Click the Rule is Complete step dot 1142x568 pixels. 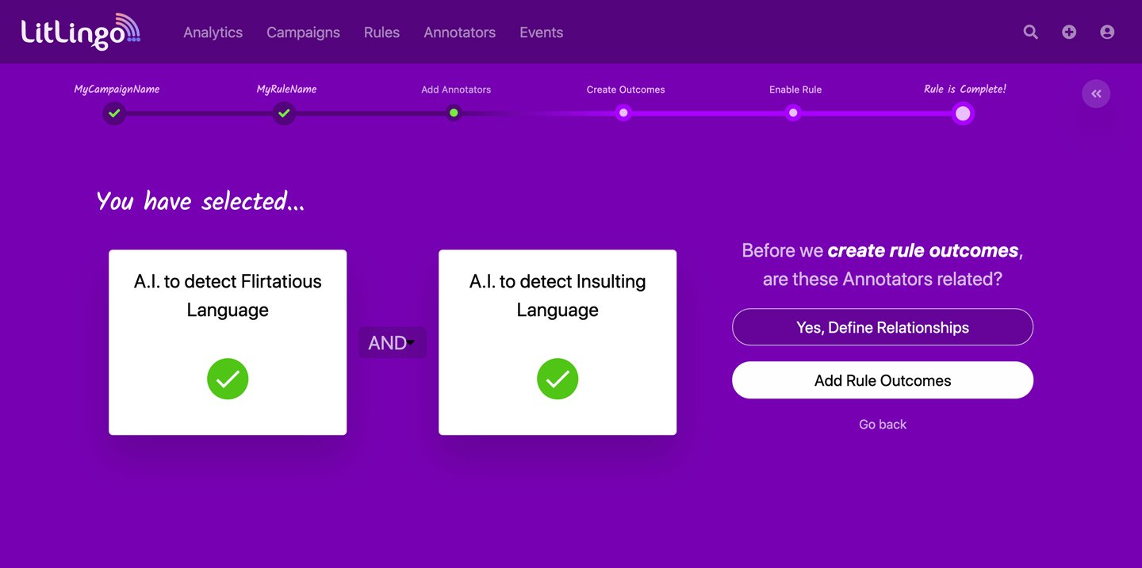tap(963, 113)
